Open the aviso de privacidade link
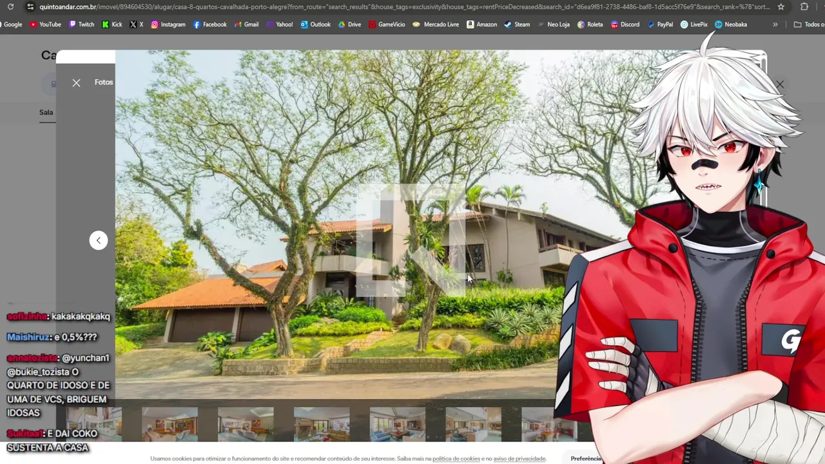The width and height of the screenshot is (825, 464). pyautogui.click(x=519, y=459)
